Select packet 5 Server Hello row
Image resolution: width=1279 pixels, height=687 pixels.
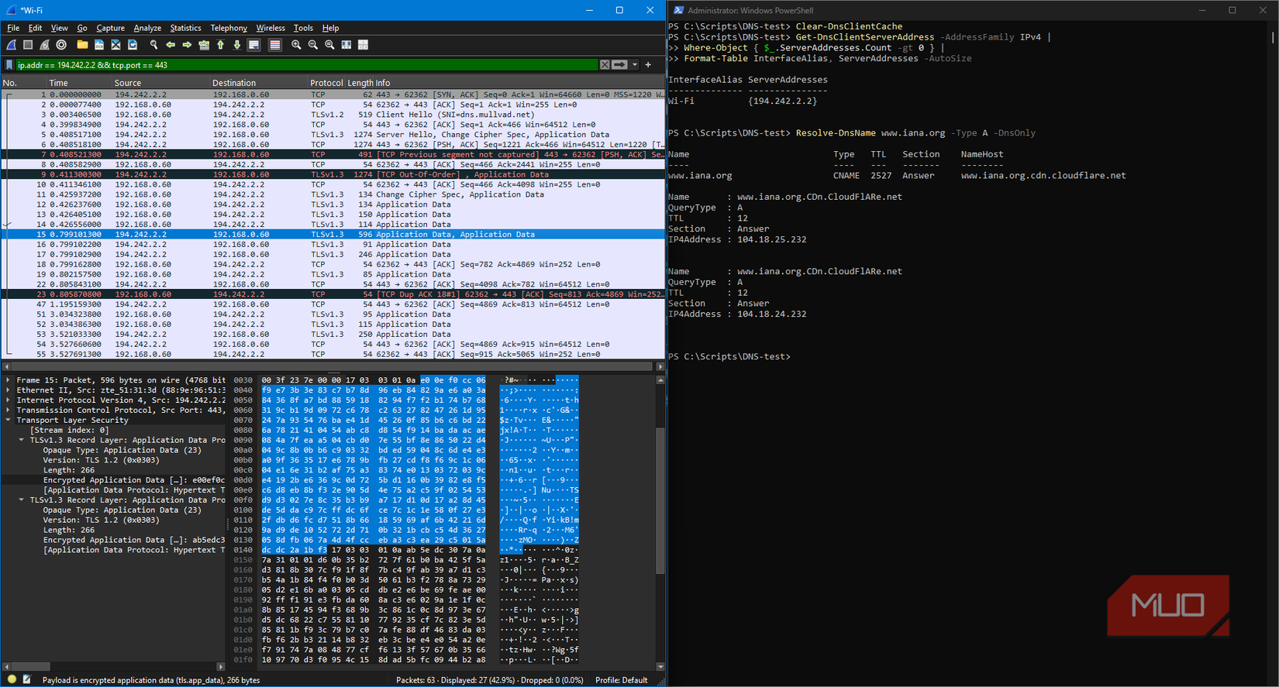333,135
